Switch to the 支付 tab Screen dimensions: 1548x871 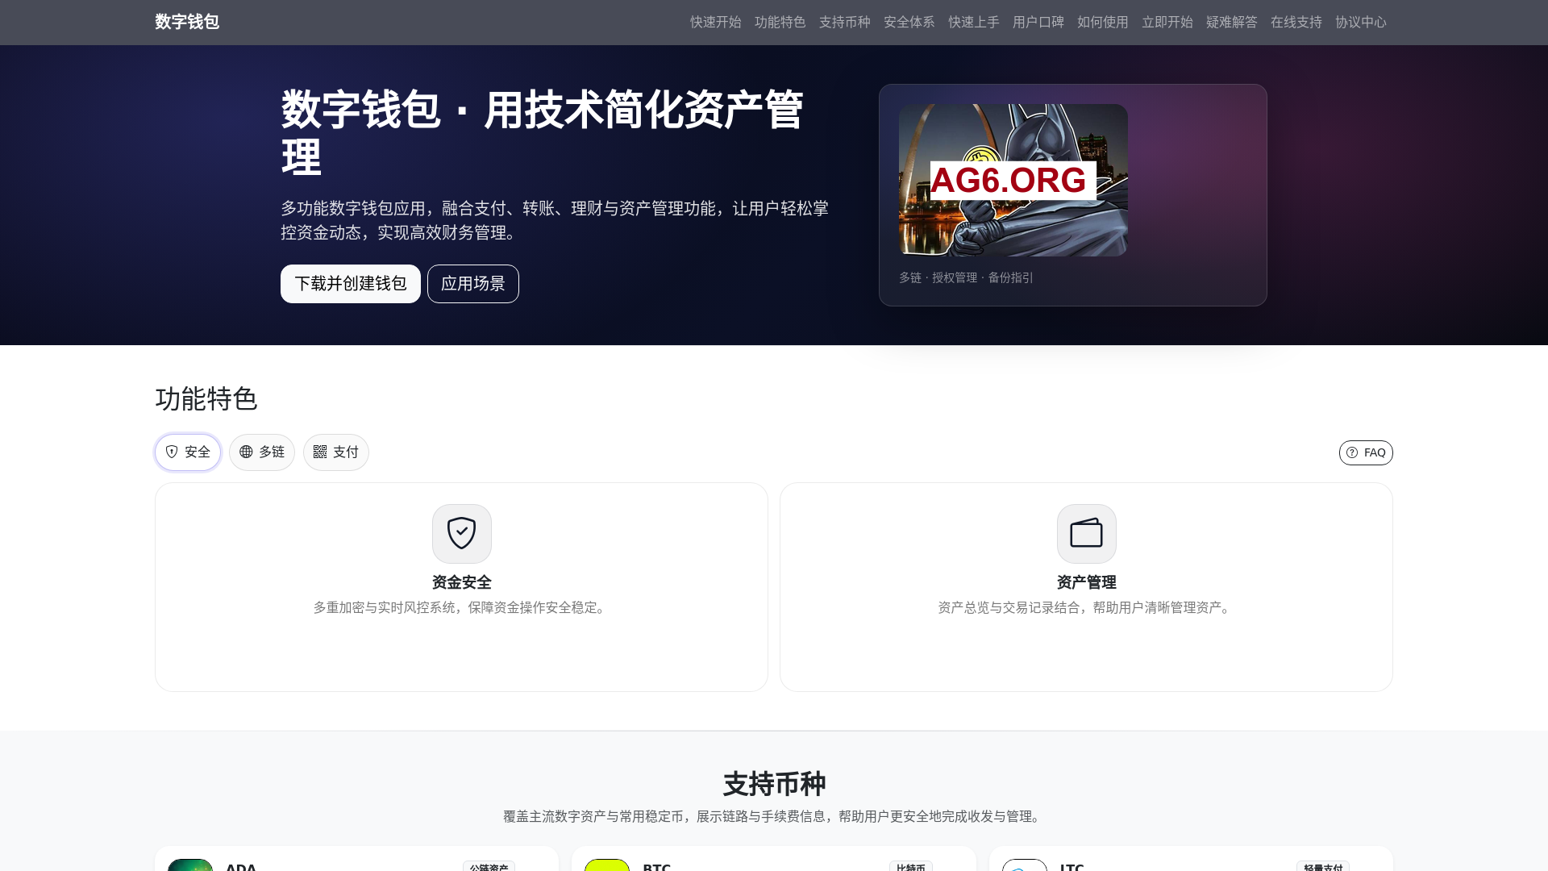(x=336, y=452)
